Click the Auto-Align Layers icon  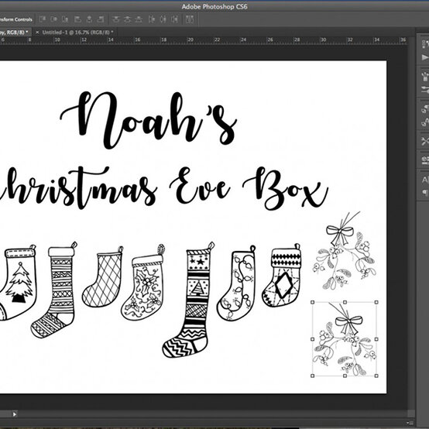189,19
